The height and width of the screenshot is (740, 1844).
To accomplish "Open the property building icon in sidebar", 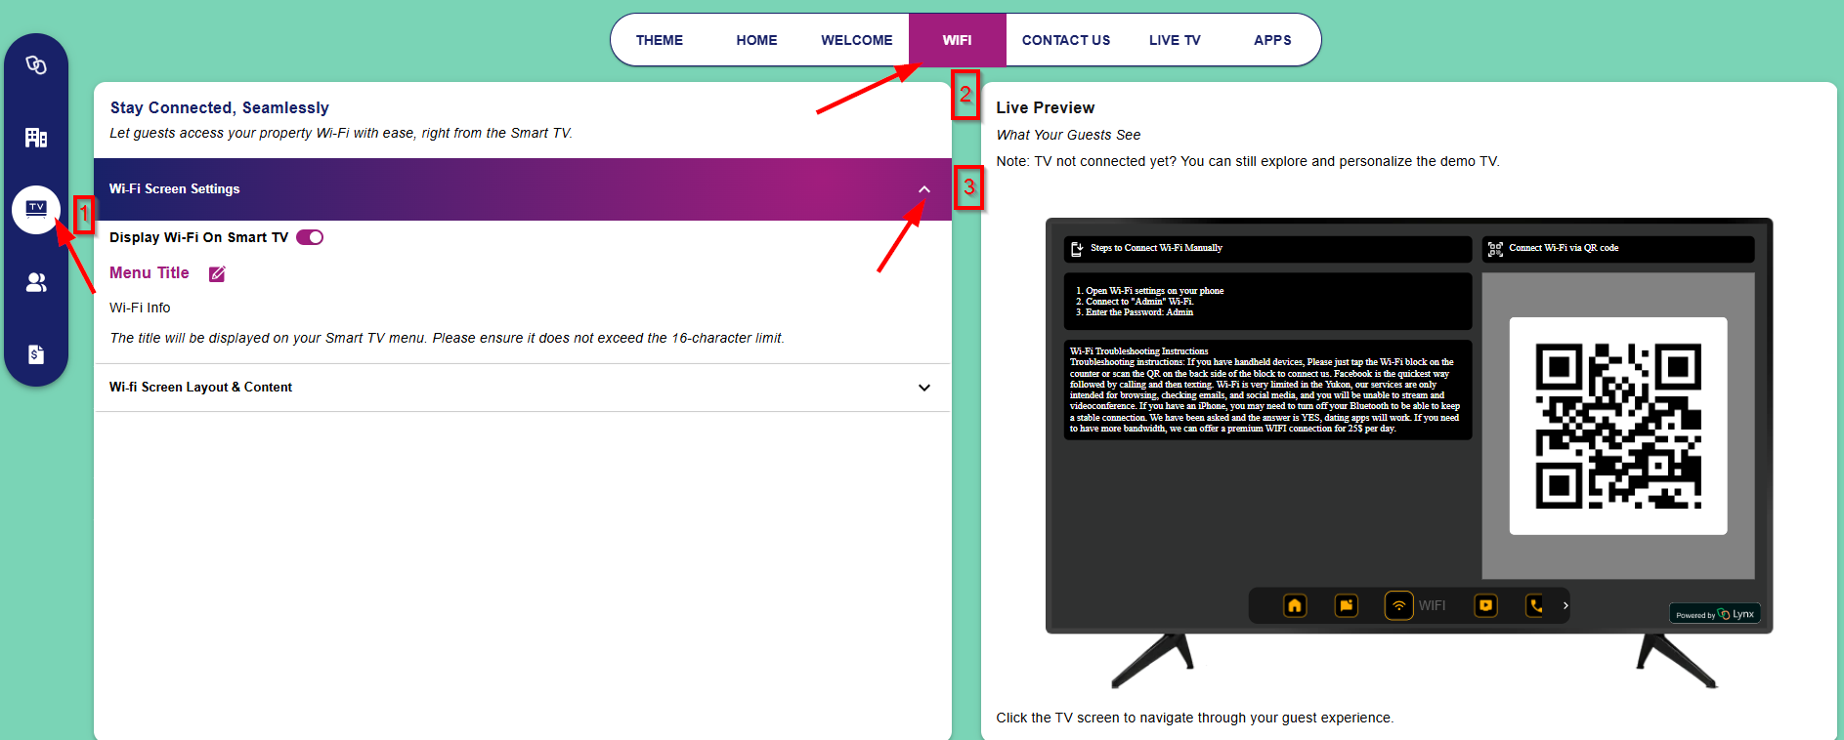I will [x=36, y=138].
